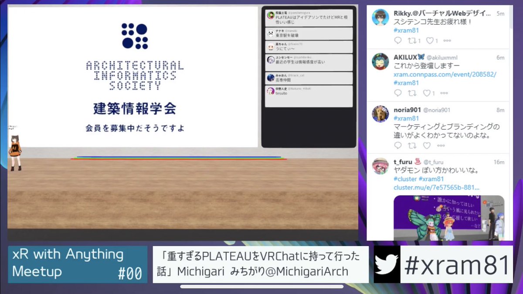
Task: Click the PLATEAUはアイデアソン comment card
Action: tap(309, 18)
